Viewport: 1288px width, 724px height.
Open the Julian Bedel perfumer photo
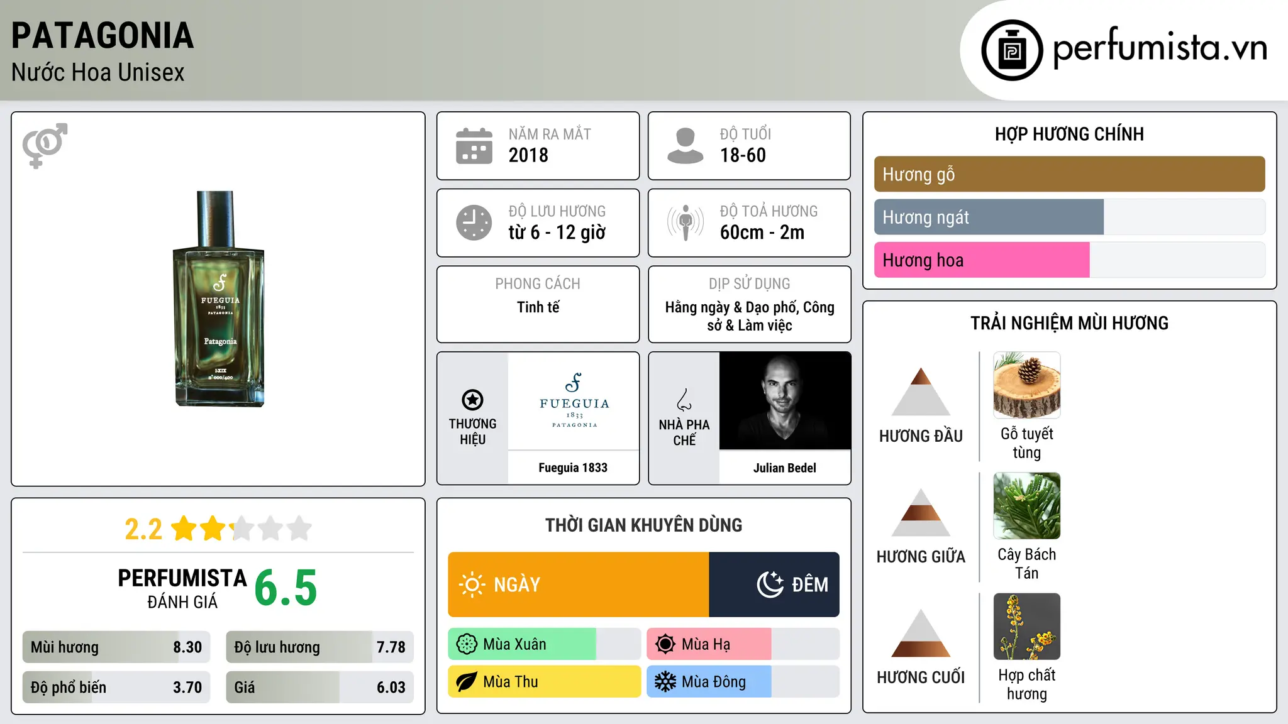[x=785, y=401]
